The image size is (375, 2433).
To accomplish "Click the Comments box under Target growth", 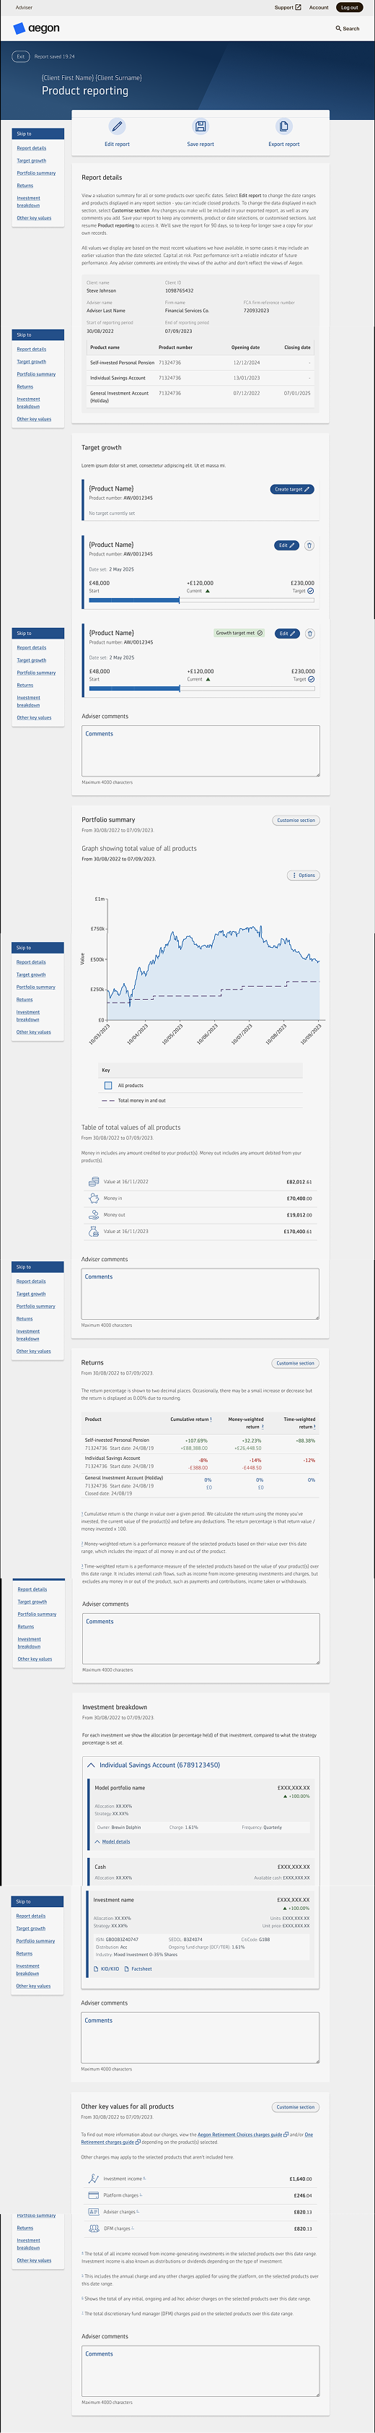I will point(200,751).
